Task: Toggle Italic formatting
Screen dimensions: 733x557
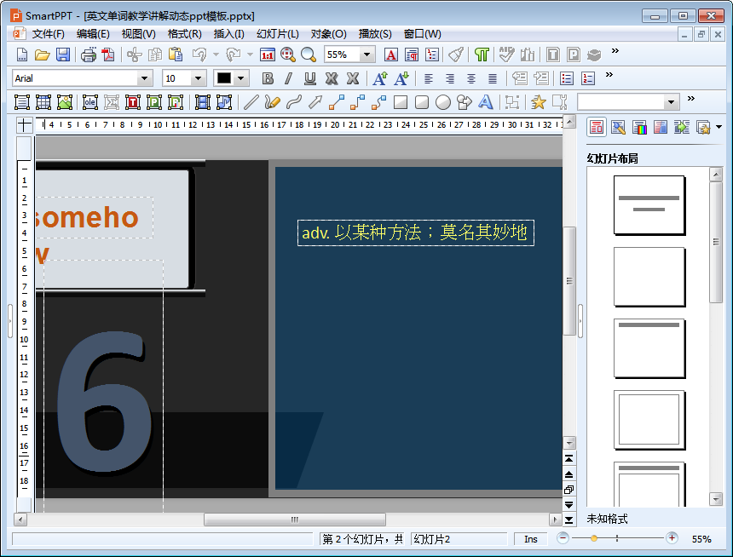Action: 288,78
